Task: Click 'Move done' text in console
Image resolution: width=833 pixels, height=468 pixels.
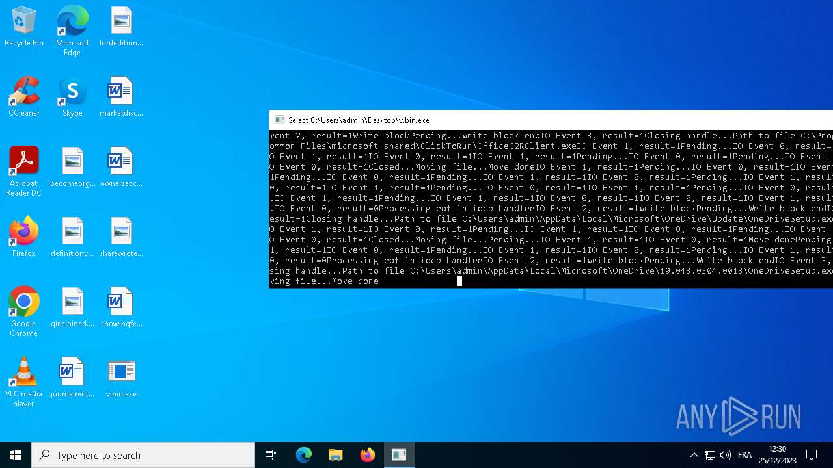Action: 355,281
